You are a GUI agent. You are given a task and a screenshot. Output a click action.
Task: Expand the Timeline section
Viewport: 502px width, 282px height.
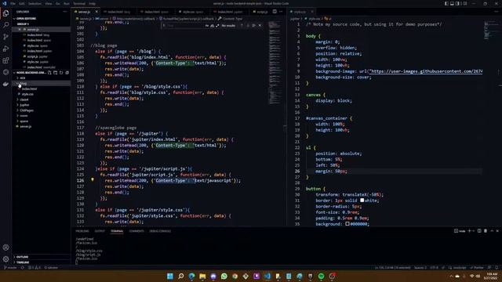pos(42,262)
